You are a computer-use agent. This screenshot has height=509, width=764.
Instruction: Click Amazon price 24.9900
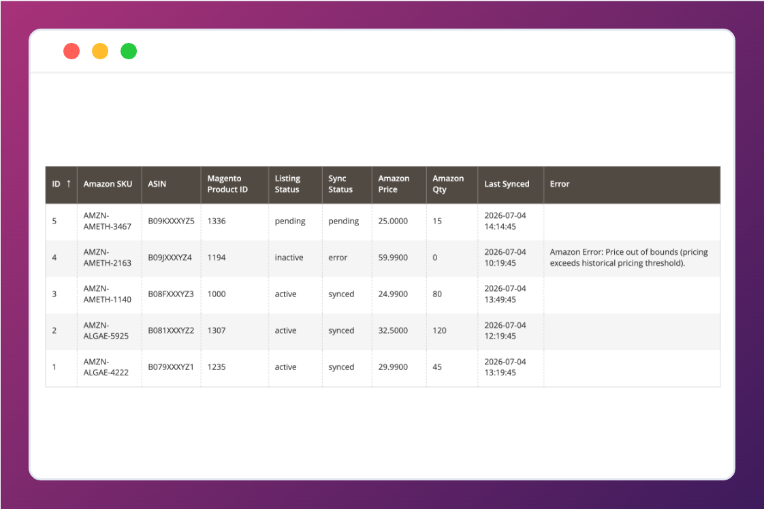[x=393, y=294]
